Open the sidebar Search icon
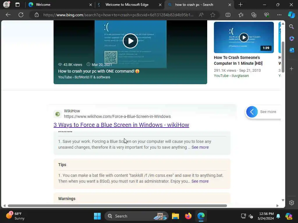 click(x=292, y=27)
